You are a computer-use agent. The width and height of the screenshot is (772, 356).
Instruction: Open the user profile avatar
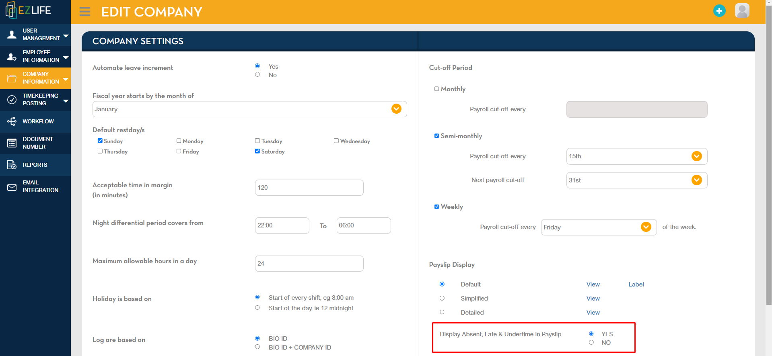[742, 11]
